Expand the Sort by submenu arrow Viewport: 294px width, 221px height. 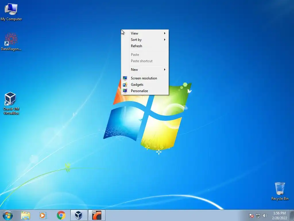tap(165, 40)
